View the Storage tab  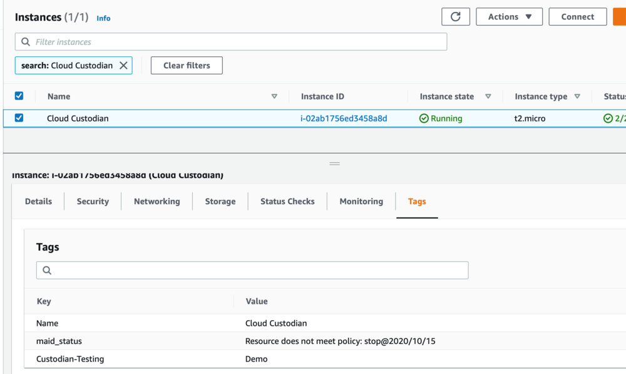220,201
